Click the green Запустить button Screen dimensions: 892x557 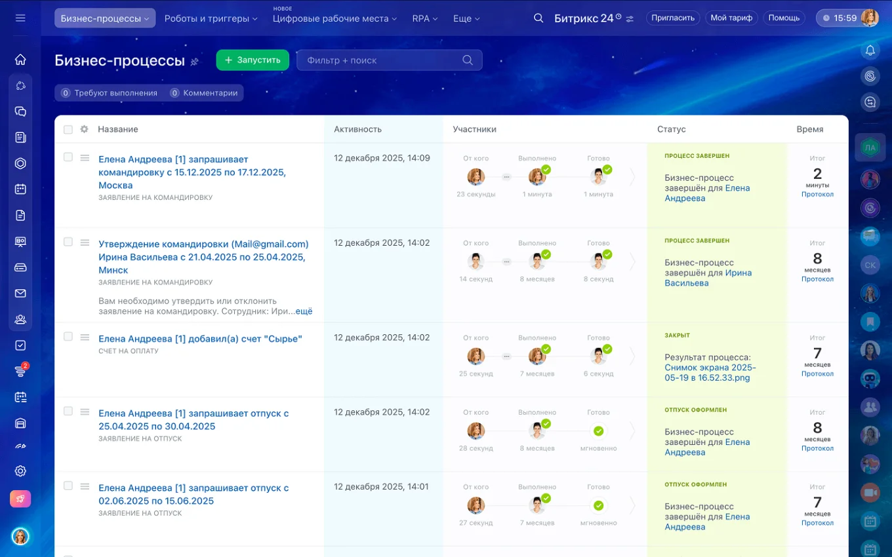(x=253, y=60)
